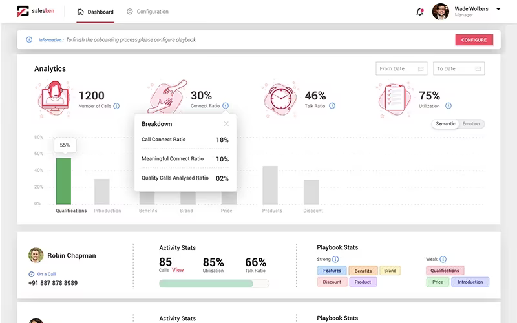Click the Brand axis label
The image size is (517, 323).
coord(186,211)
